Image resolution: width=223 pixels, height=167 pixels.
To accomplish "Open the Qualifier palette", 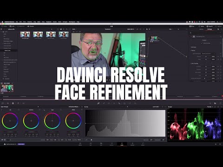I will pyautogui.click(x=104, y=103).
